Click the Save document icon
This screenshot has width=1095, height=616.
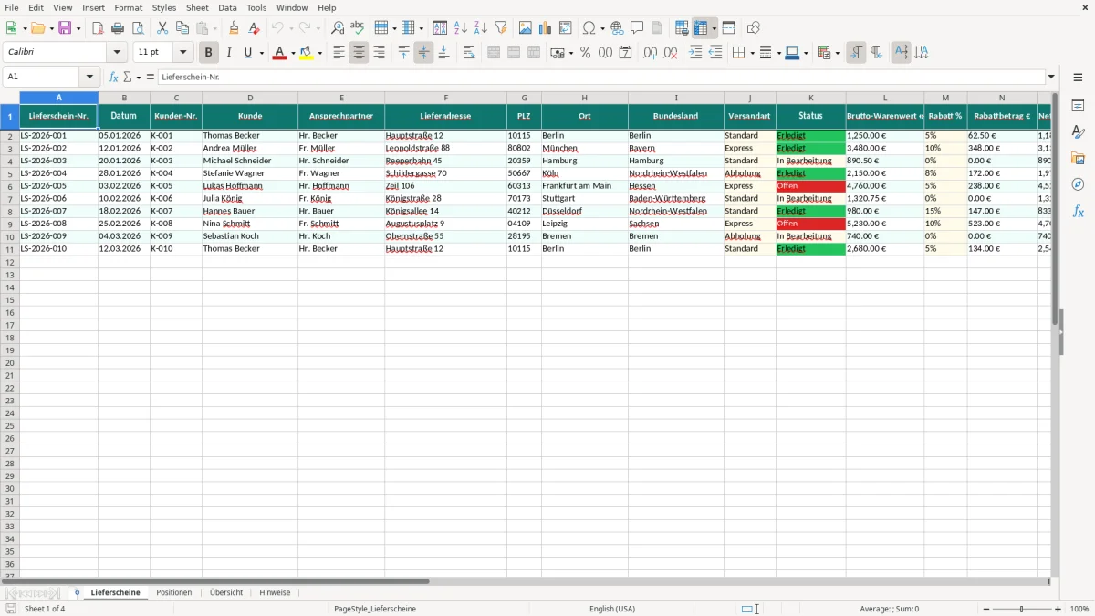65,28
